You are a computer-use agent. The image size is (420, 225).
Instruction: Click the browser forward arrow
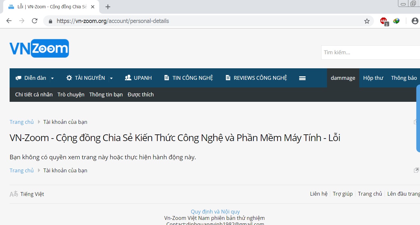point(22,21)
